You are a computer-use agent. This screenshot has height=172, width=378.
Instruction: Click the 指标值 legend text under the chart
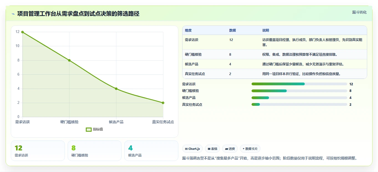98,129
